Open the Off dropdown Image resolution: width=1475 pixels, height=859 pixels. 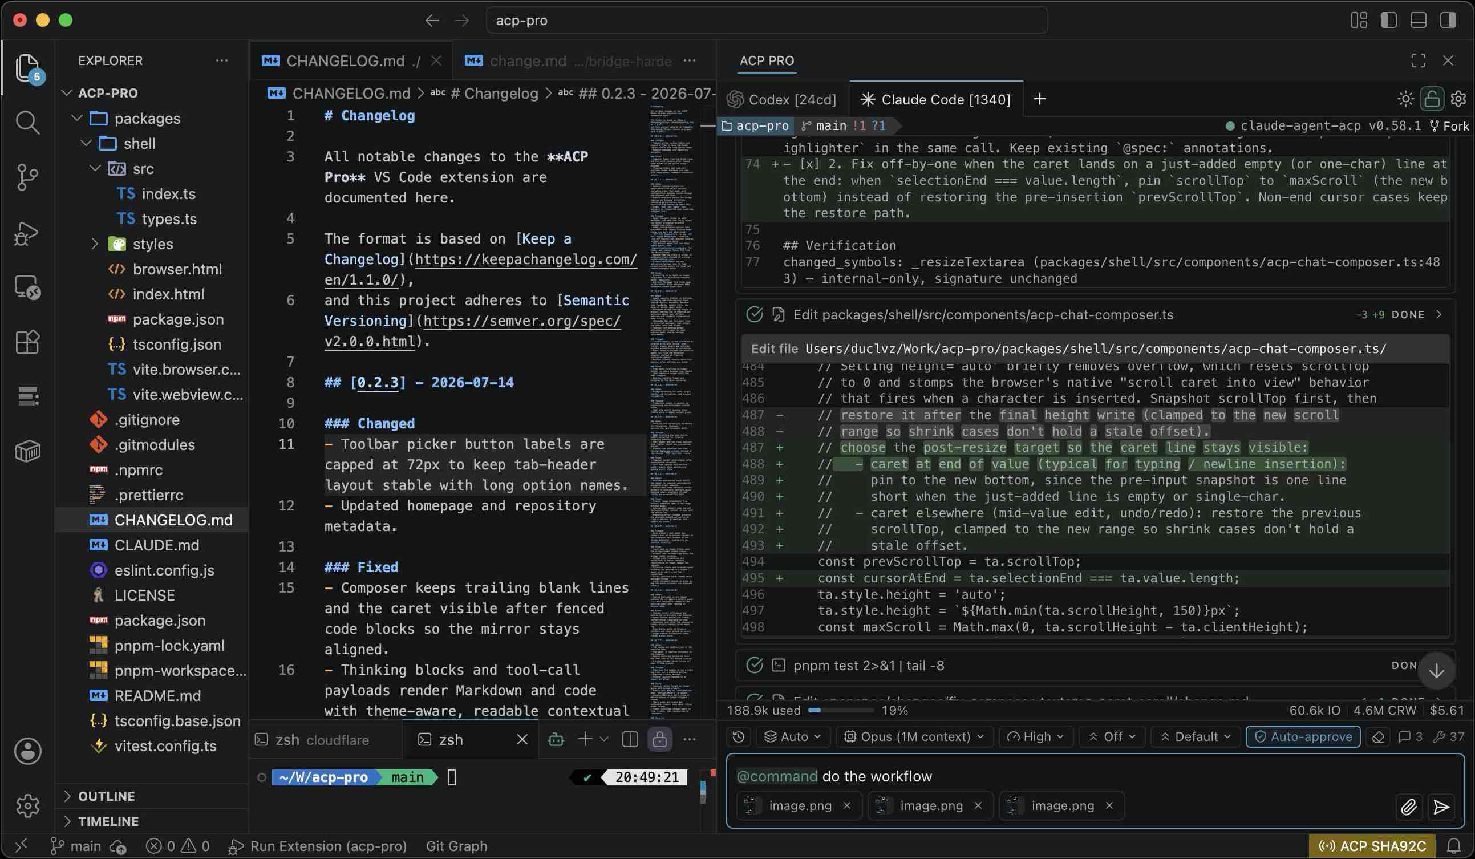coord(1111,737)
